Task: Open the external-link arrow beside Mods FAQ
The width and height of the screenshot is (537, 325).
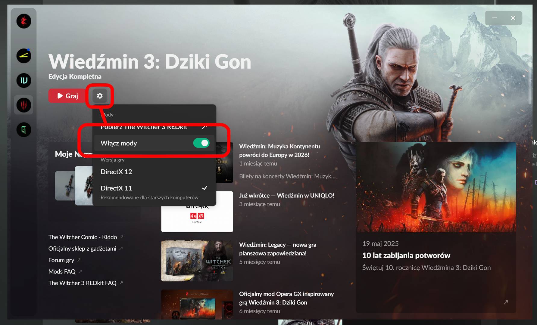Action: tap(80, 271)
